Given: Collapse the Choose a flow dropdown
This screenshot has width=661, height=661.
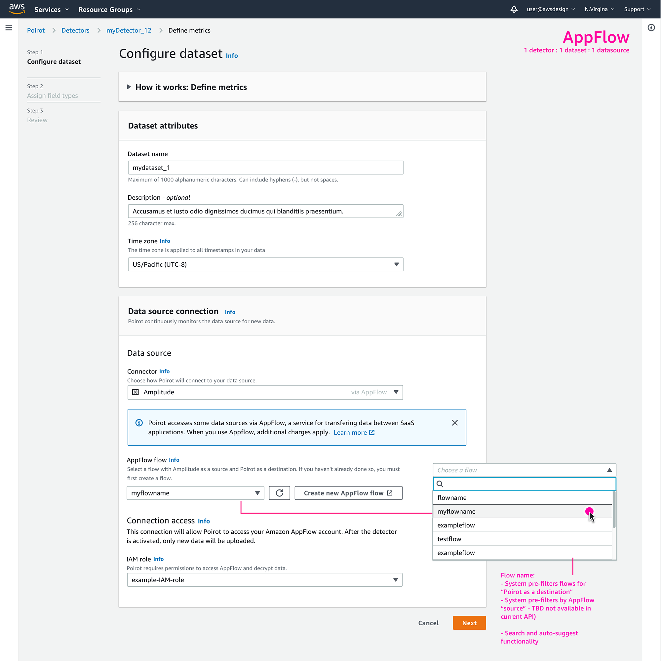Looking at the screenshot, I should click(525, 470).
